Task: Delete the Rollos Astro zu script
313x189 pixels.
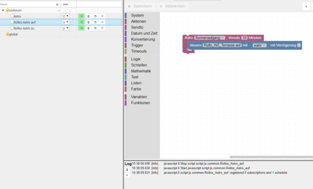Action: [89, 28]
